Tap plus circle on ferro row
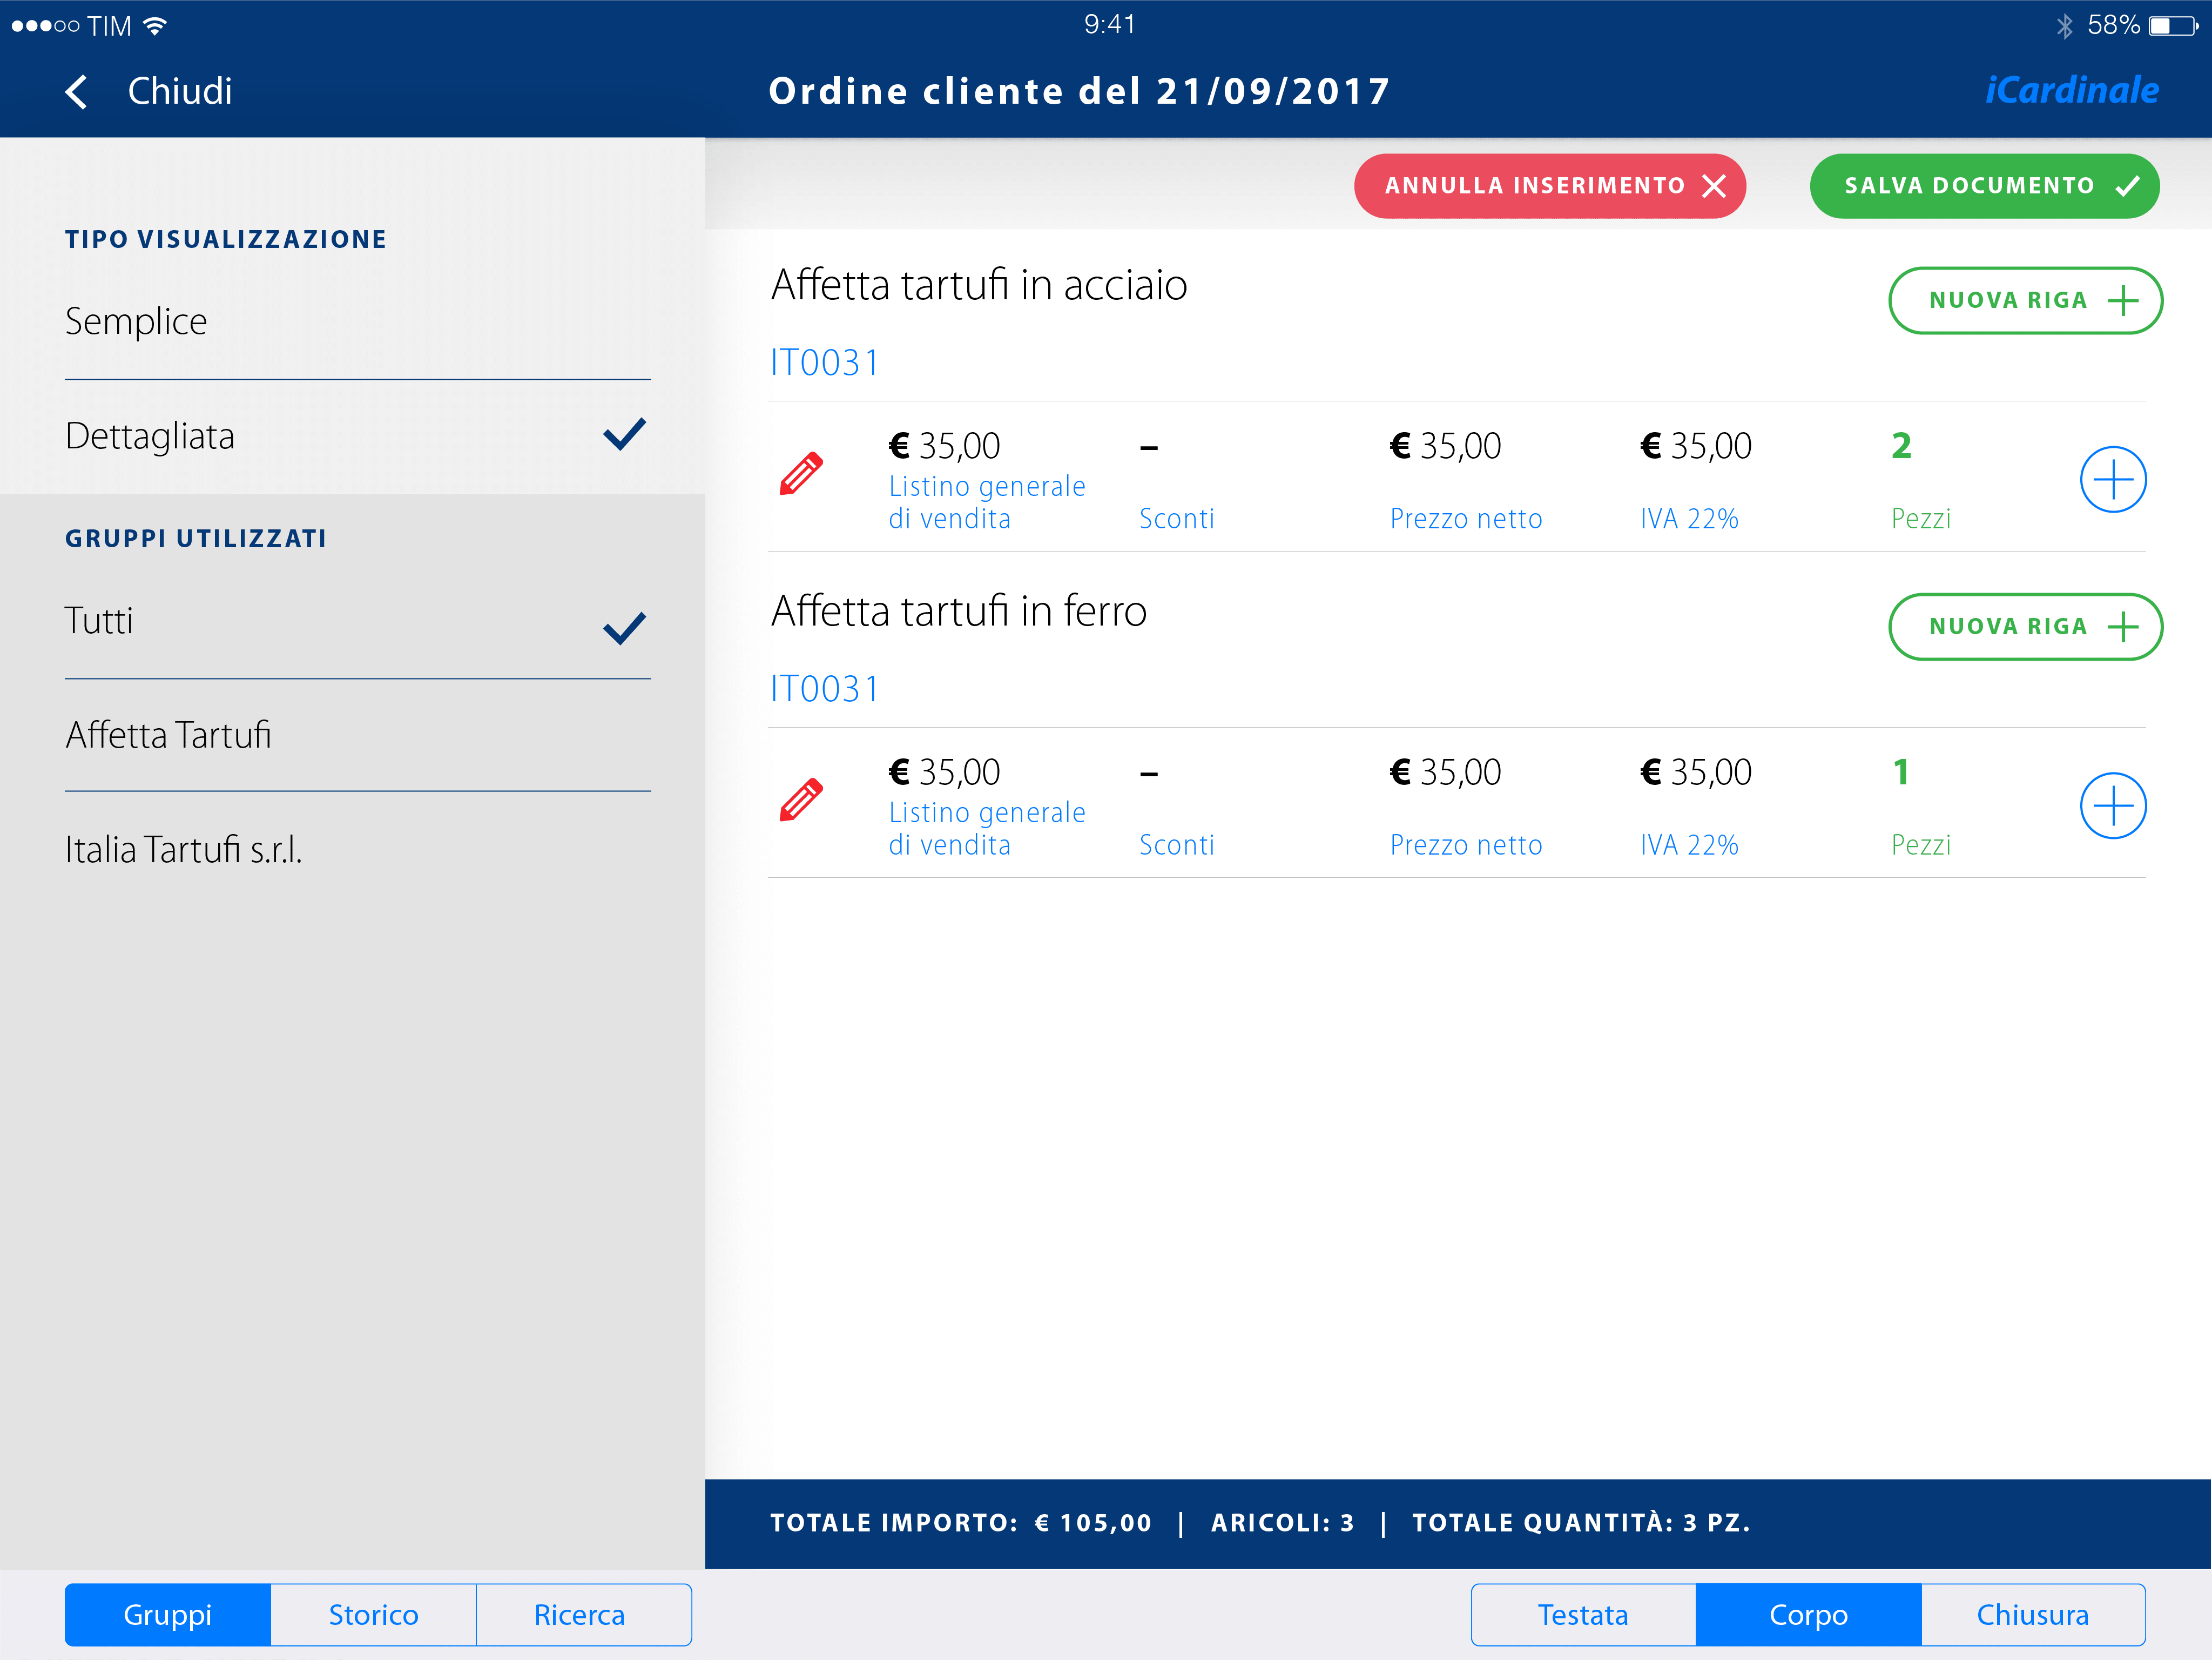Viewport: 2212px width, 1660px height. 2113,806
